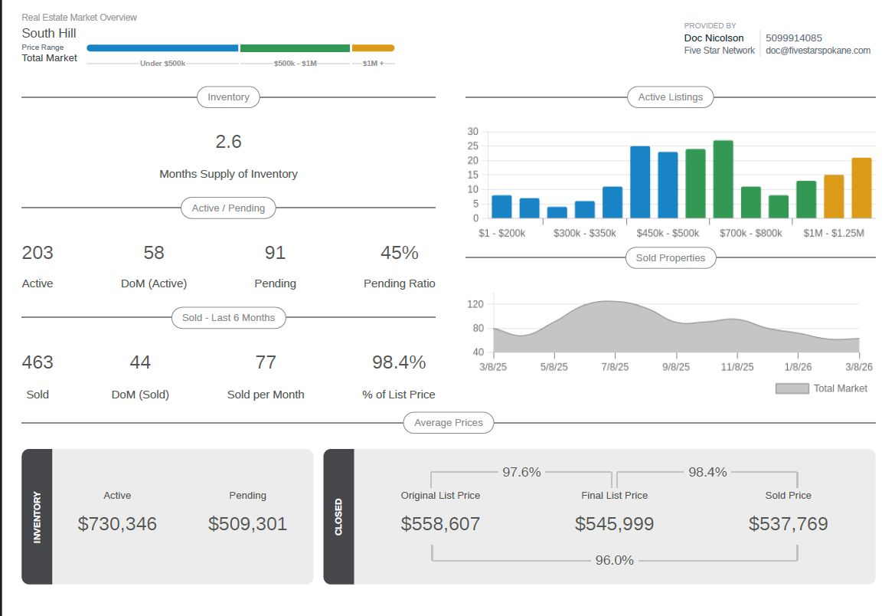Viewport: 895px width, 616px height.
Task: Select the 98.4% % of List Price stat
Action: 397,362
